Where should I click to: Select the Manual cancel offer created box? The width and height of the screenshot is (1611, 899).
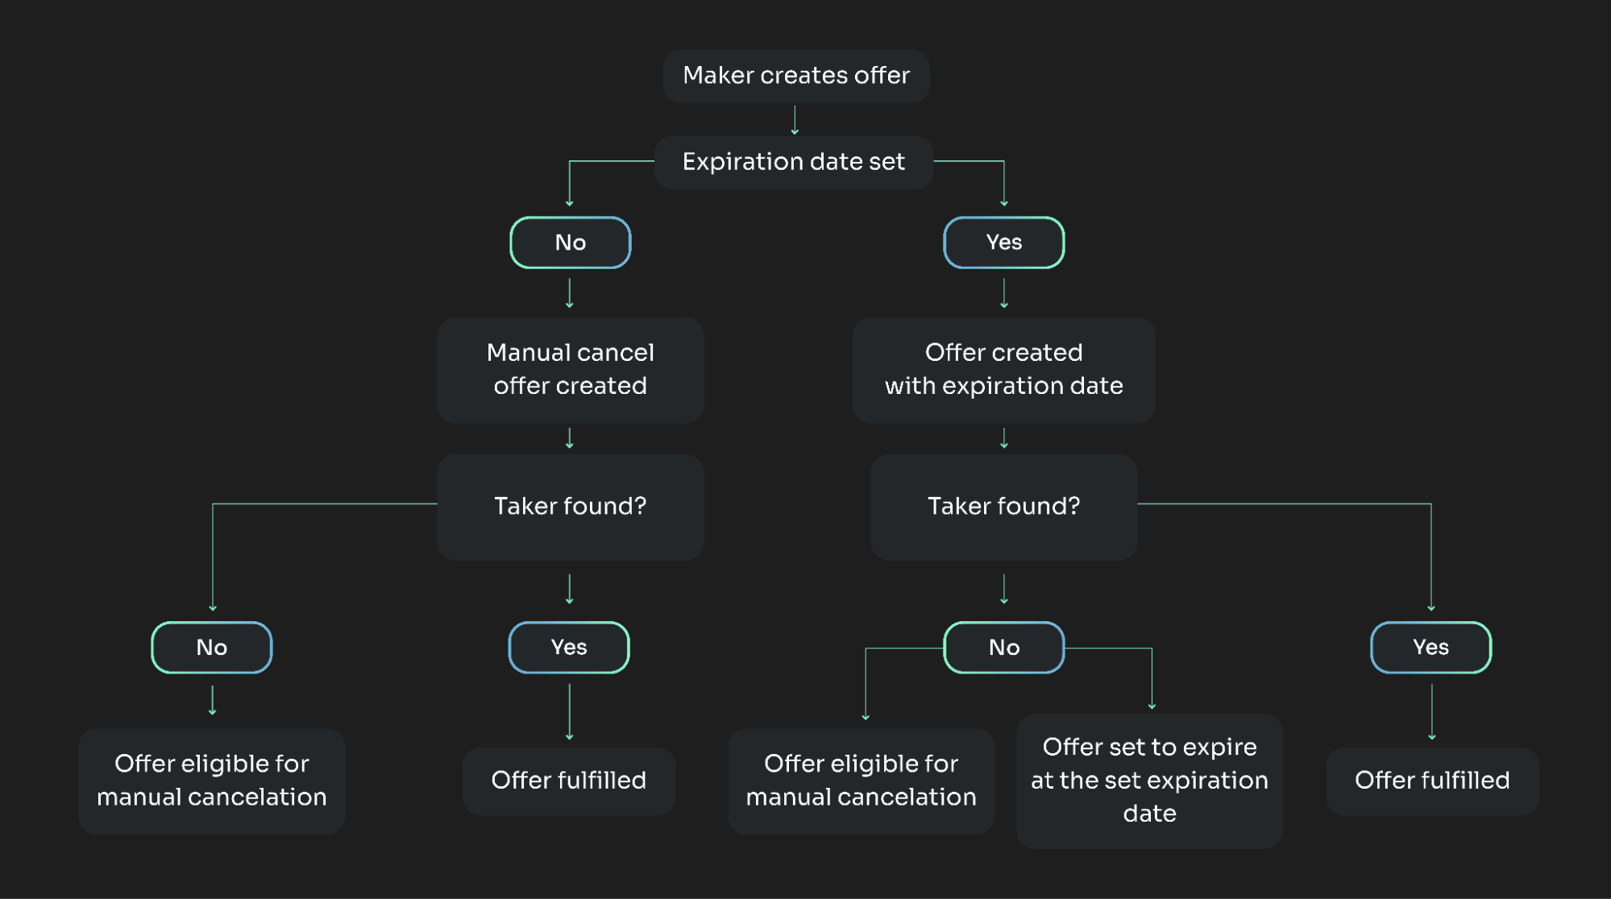571,370
